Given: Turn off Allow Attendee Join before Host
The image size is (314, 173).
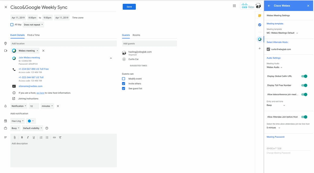Looking at the screenshot, I should point(304,117).
